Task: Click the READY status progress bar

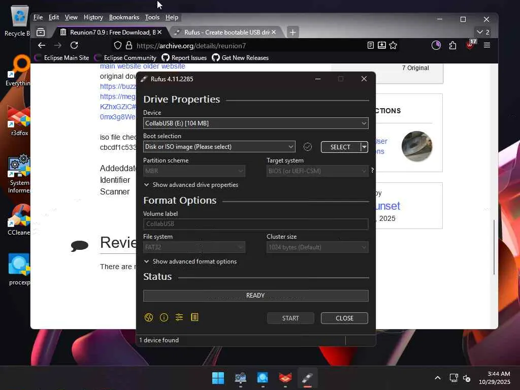Action: point(256,296)
